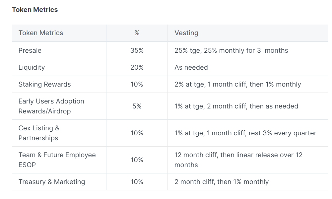Click the 20% Liquidity allocation cell

(x=137, y=67)
